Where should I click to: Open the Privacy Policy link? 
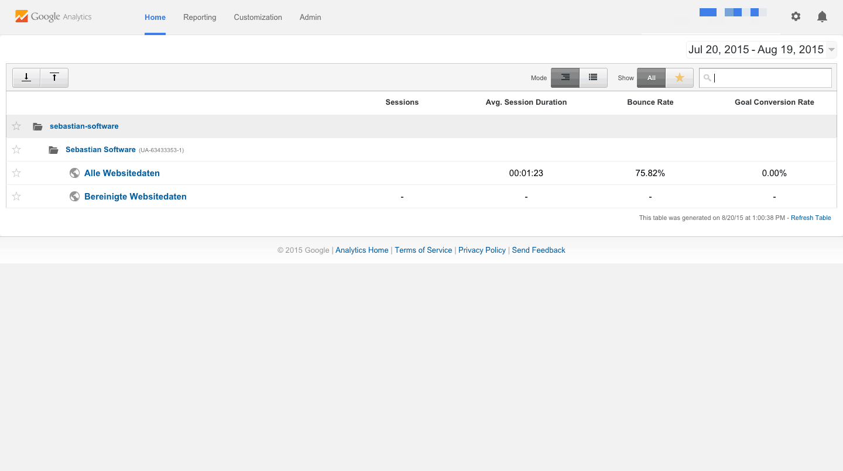coord(482,250)
